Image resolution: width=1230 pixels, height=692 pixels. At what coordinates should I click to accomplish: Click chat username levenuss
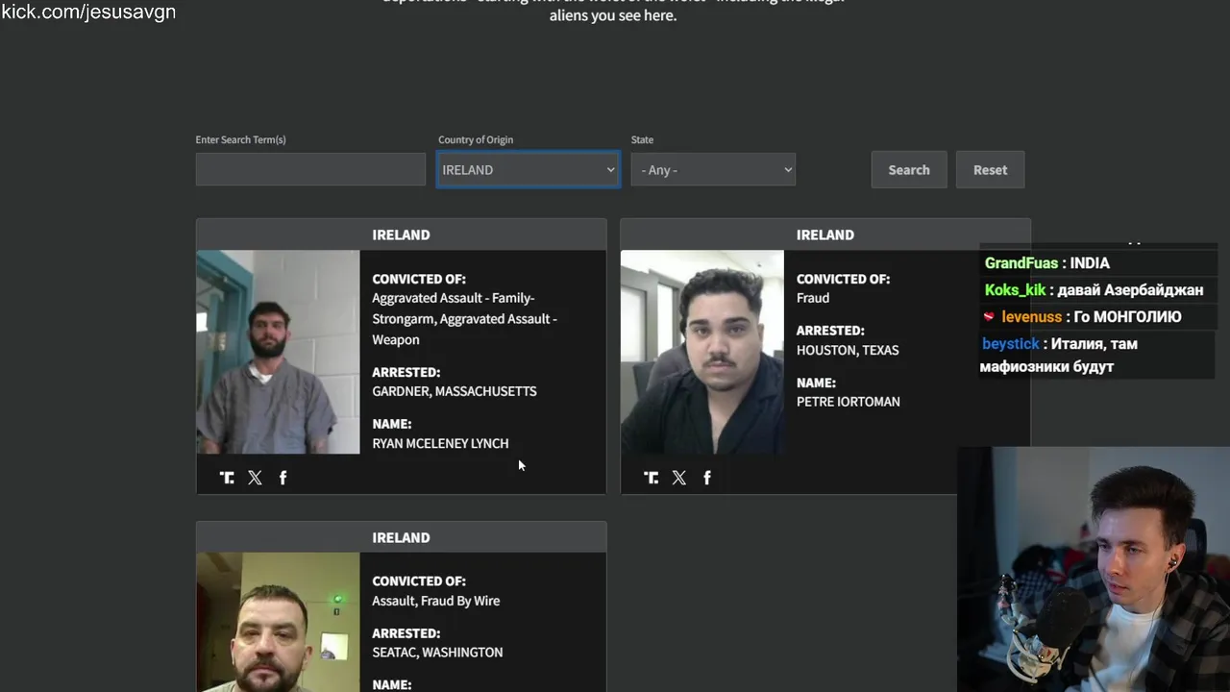1031,317
